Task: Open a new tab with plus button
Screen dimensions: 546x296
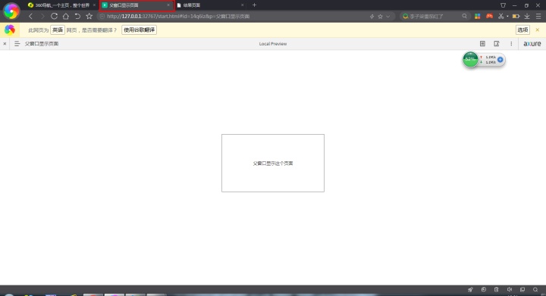Action: (x=254, y=5)
